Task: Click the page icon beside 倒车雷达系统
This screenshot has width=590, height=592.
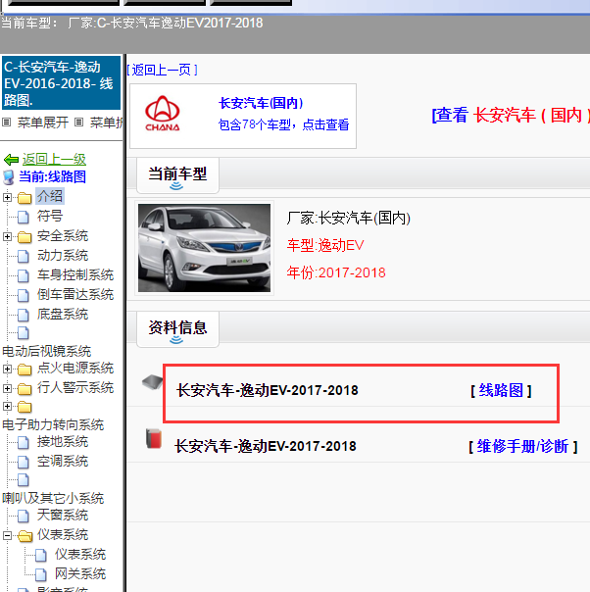Action: click(24, 295)
